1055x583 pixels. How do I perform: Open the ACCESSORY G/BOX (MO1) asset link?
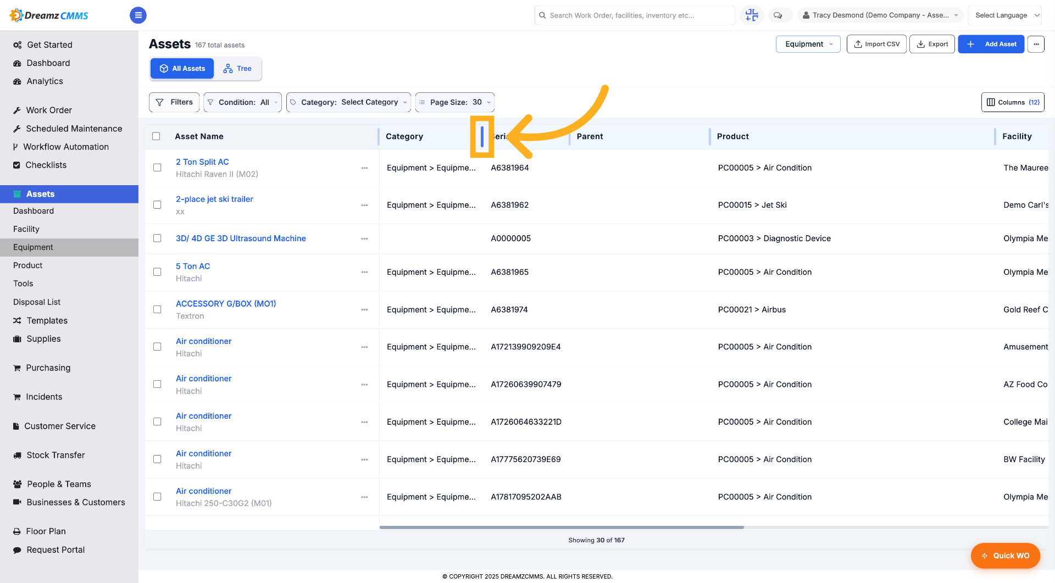[226, 304]
